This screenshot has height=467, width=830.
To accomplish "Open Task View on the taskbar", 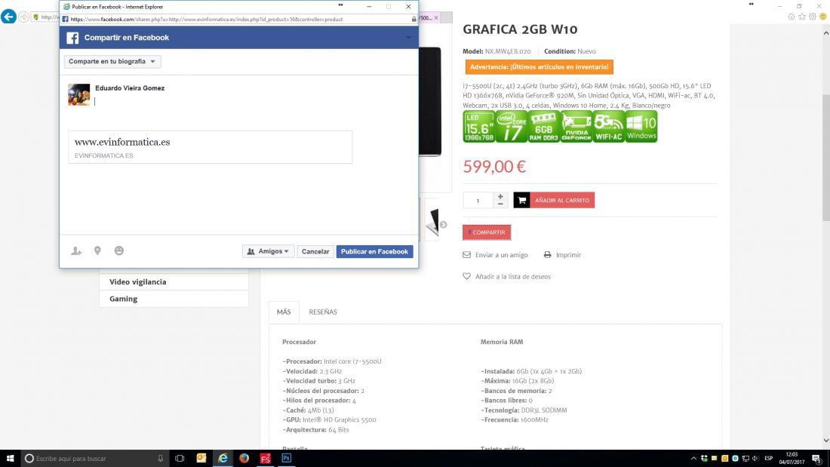I will (180, 459).
